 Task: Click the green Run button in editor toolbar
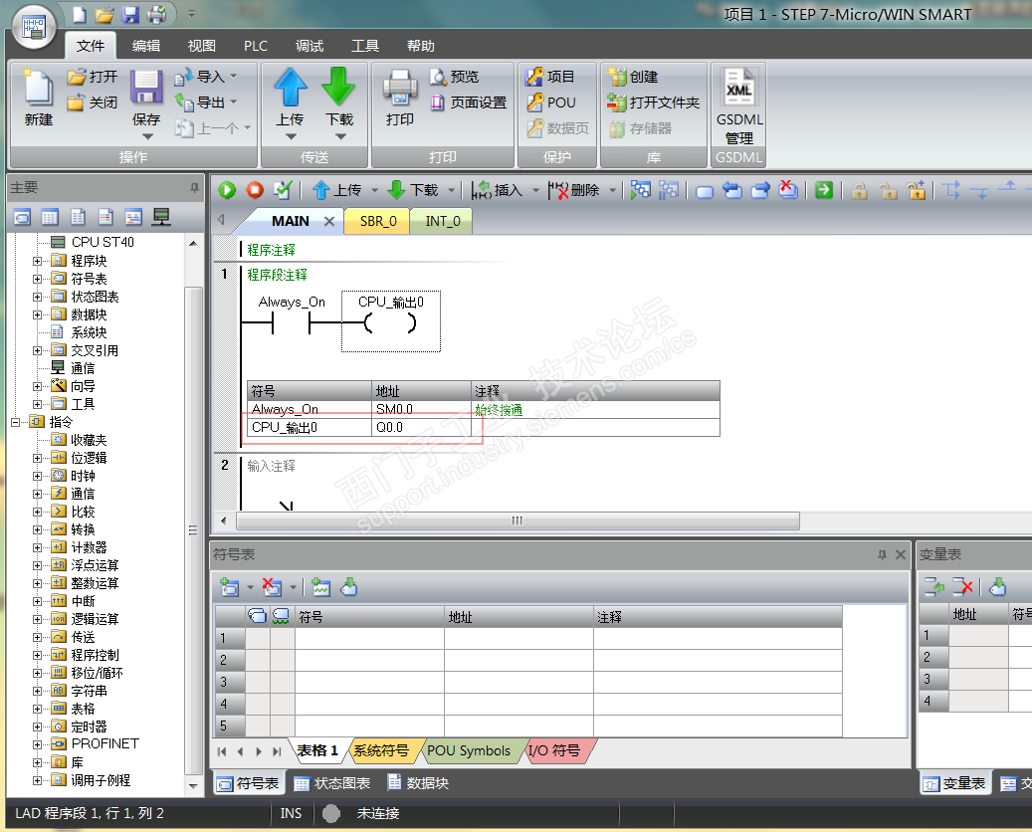(x=227, y=190)
